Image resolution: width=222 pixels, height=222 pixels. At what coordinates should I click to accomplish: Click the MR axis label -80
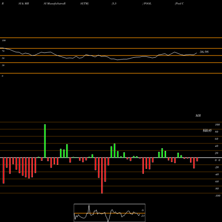coord(217,189)
